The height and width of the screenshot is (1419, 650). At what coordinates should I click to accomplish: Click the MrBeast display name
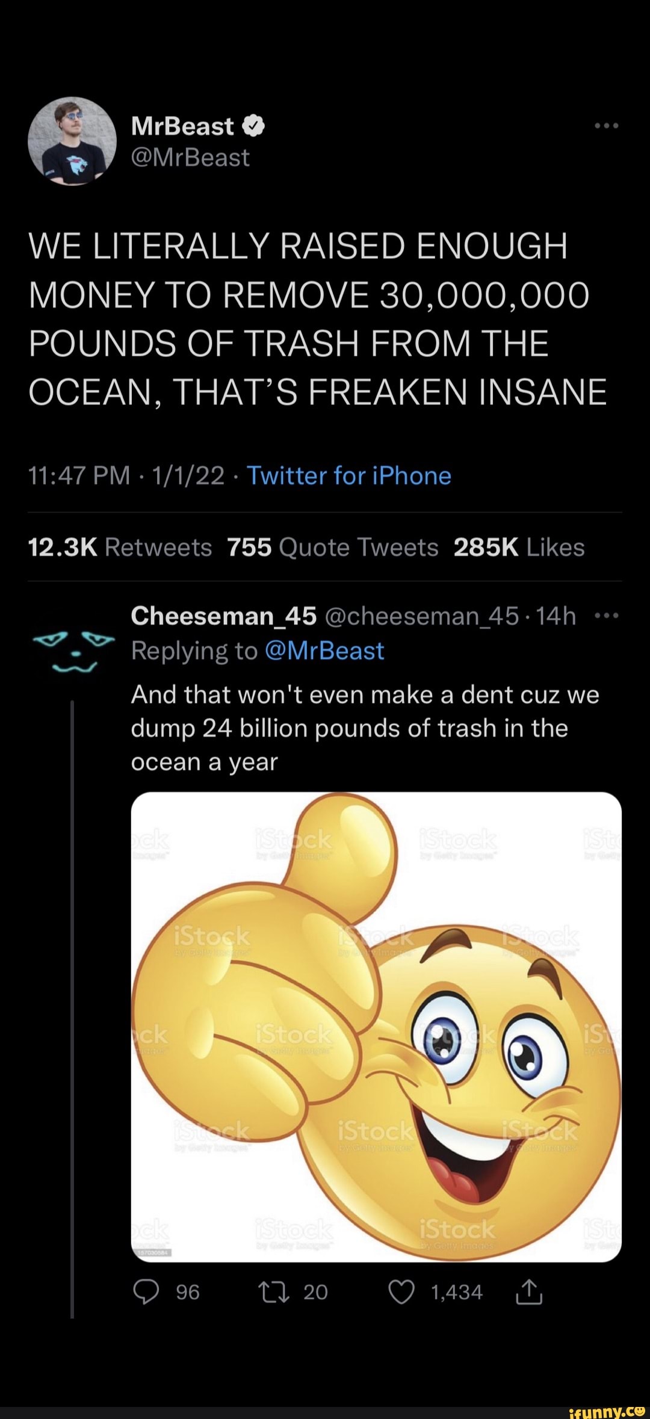(182, 126)
